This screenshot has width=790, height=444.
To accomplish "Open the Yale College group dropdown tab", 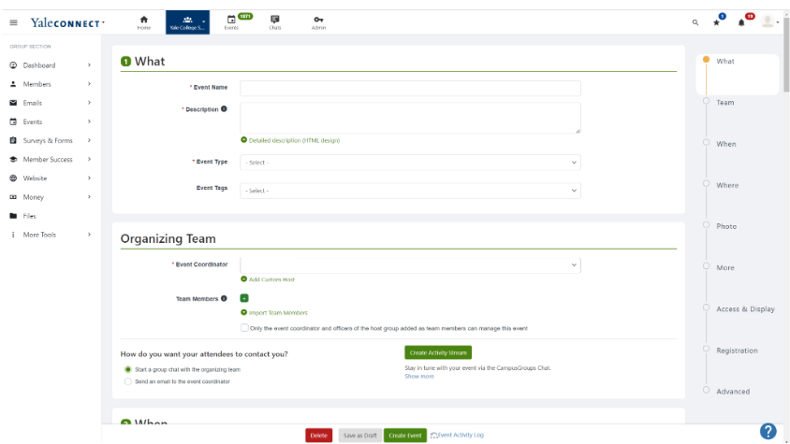I will (187, 22).
